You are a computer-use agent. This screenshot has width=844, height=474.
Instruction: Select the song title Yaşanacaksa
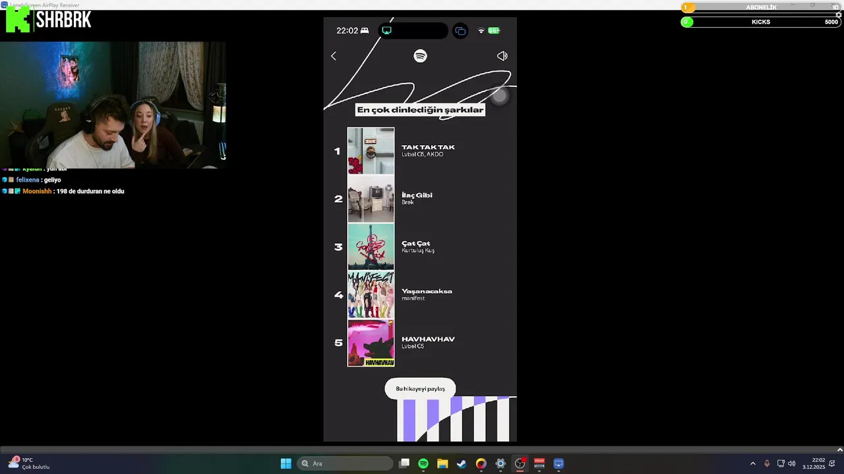pyautogui.click(x=427, y=291)
